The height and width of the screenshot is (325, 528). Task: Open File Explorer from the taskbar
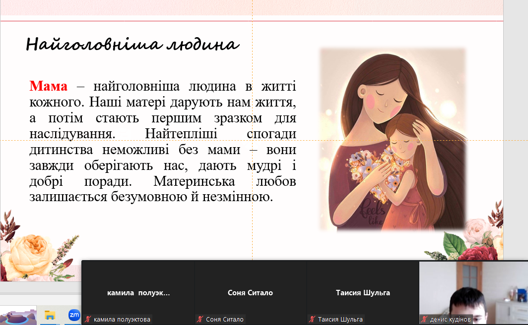(50, 315)
